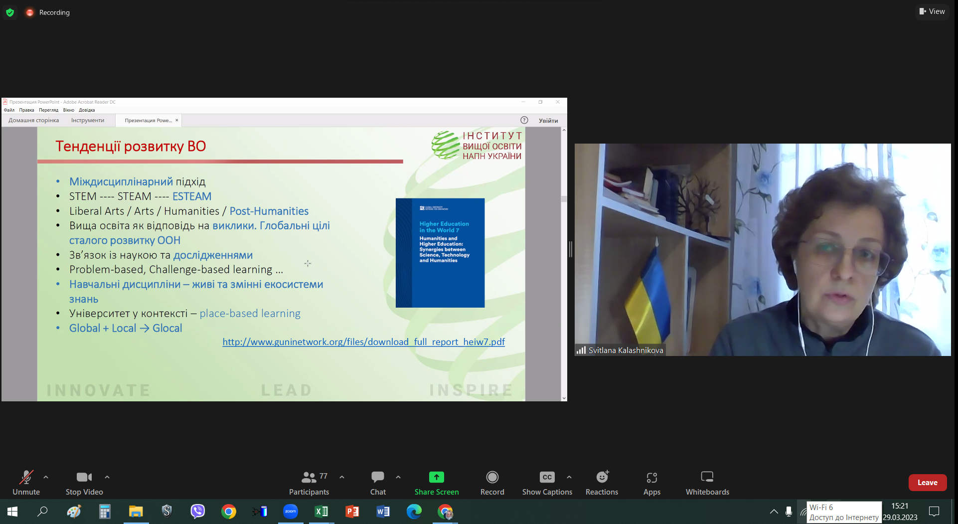Image resolution: width=958 pixels, height=524 pixels.
Task: Open the Reactions menu
Action: pyautogui.click(x=602, y=483)
